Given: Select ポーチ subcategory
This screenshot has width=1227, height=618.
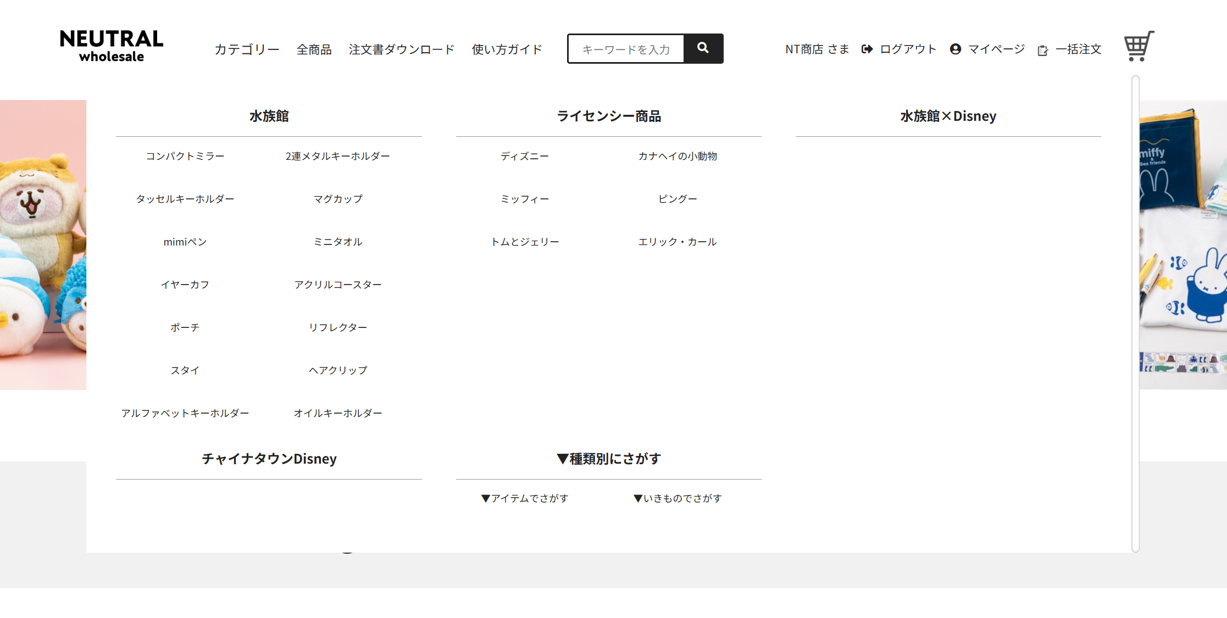Looking at the screenshot, I should tap(185, 327).
